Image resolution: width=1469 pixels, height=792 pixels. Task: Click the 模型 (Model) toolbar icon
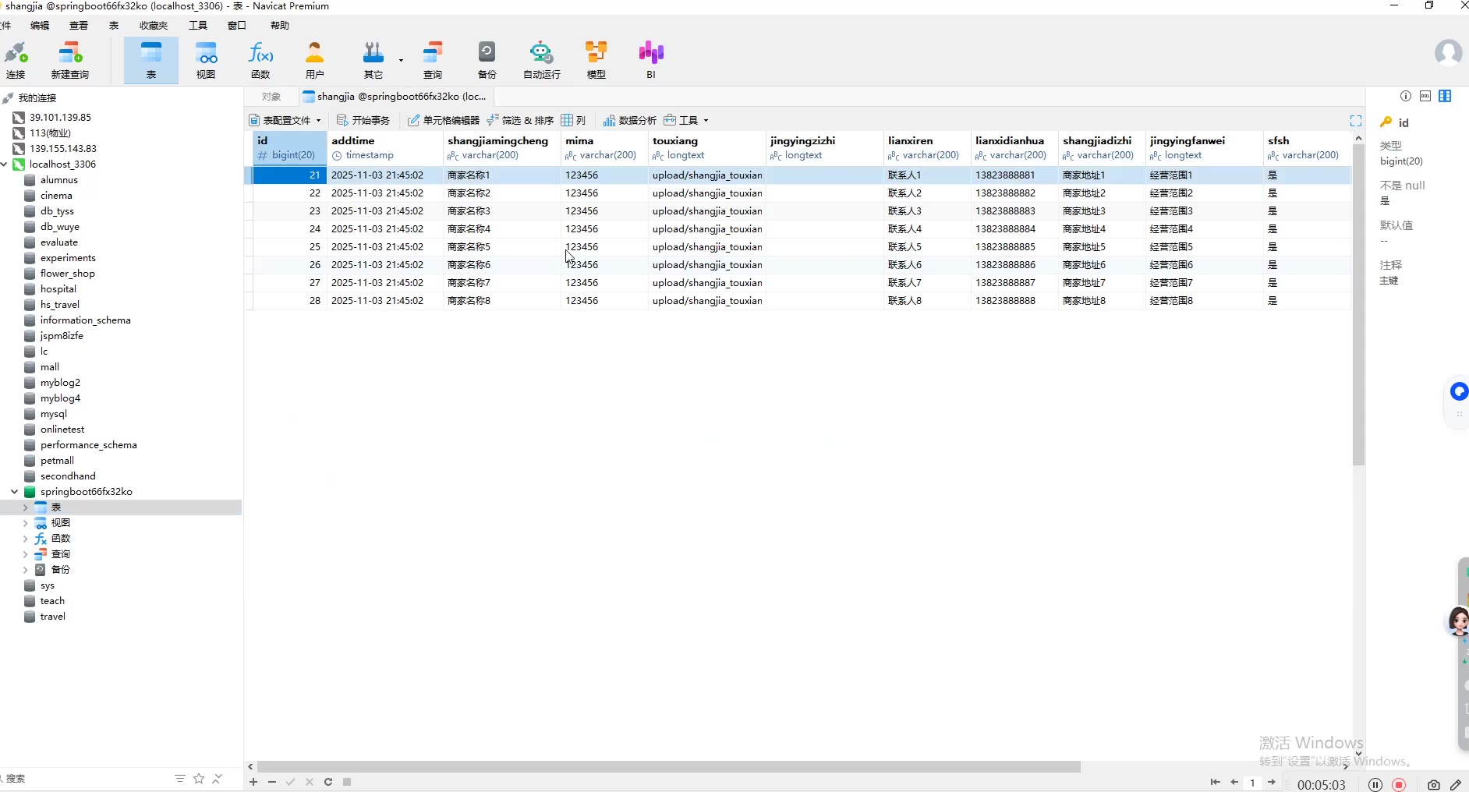pyautogui.click(x=596, y=60)
